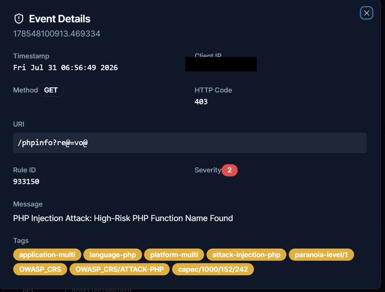Click the OWASP_CRS tag
The height and width of the screenshot is (292, 385).
click(40, 269)
